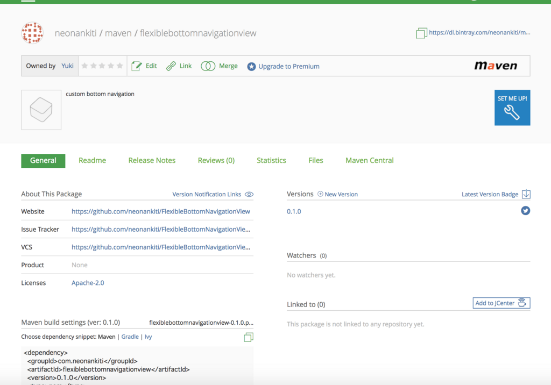The image size is (551, 385).
Task: Click the SET ME UP! wrench button
Action: click(x=512, y=108)
